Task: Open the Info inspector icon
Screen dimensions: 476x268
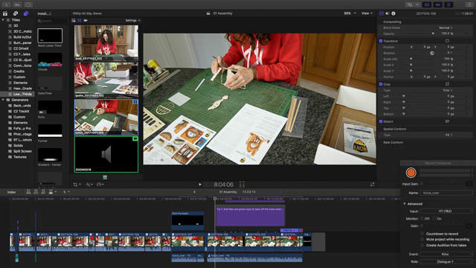Action: 393,13
